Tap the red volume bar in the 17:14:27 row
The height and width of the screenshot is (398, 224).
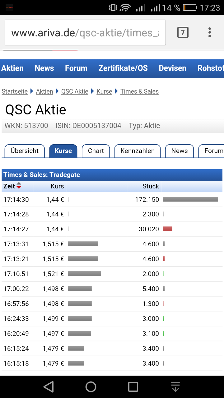168,229
